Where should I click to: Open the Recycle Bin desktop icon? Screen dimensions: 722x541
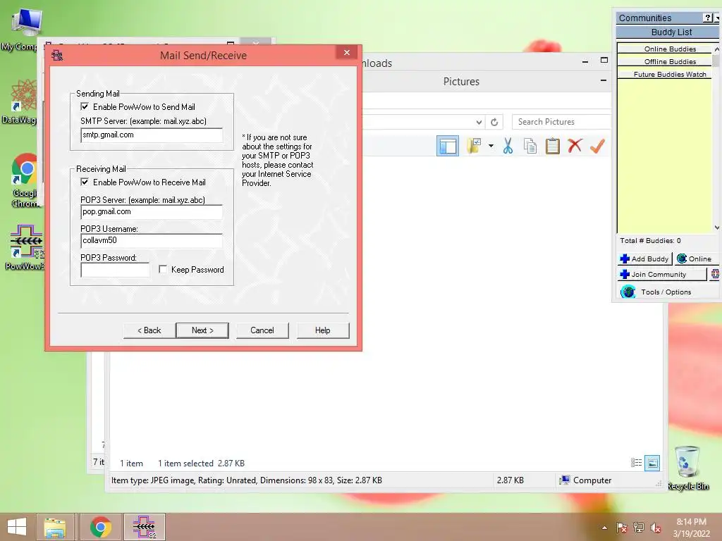[x=688, y=468]
